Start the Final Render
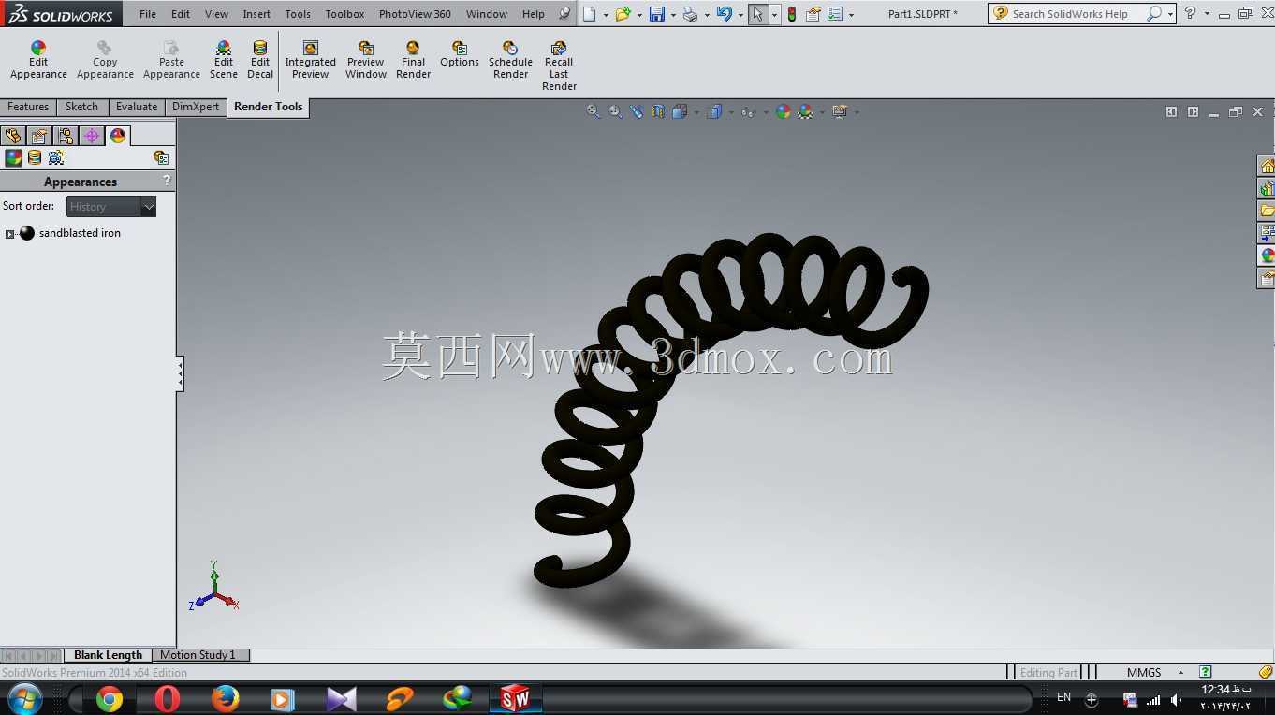Viewport: 1275px width, 715px height. [x=413, y=61]
